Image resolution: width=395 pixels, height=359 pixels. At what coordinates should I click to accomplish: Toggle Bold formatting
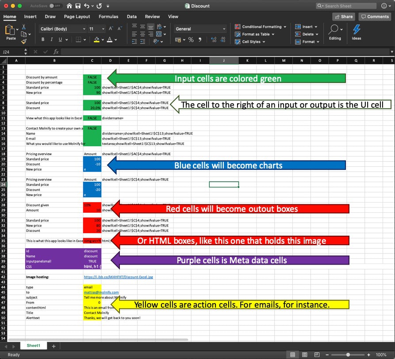click(43, 39)
